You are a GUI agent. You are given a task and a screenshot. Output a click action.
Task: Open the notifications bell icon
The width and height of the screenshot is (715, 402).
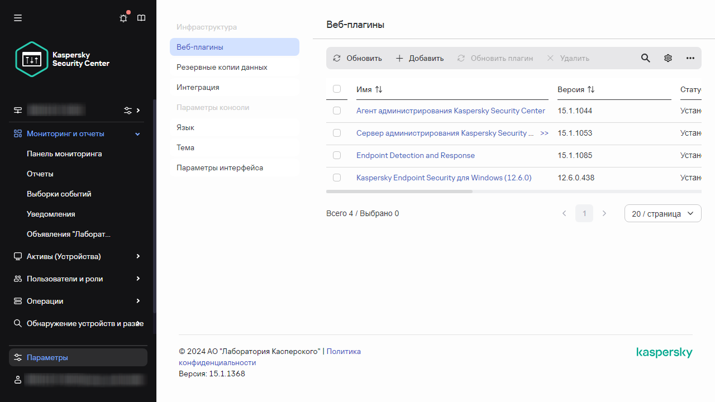pos(123,18)
